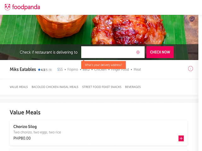
Task: Switch to the BEVERAGES tab
Action: pos(133,87)
